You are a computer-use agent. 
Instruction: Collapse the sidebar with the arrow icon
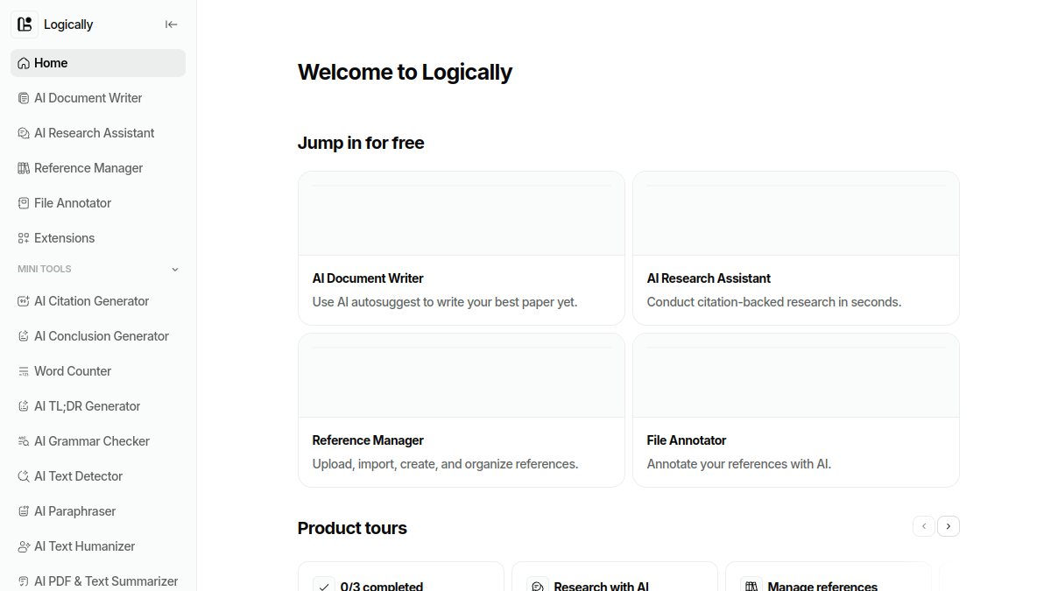point(172,25)
